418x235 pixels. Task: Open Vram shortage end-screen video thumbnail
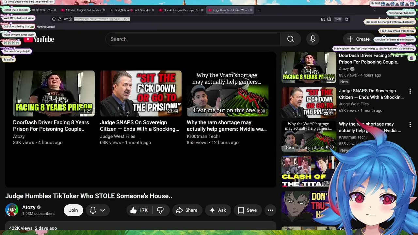pos(228,93)
